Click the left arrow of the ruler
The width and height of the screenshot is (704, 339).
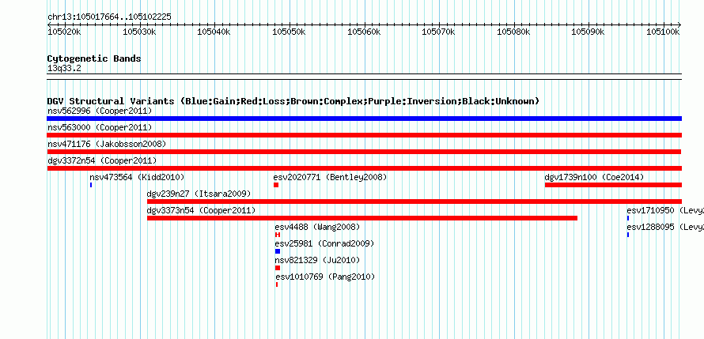[x=48, y=24]
